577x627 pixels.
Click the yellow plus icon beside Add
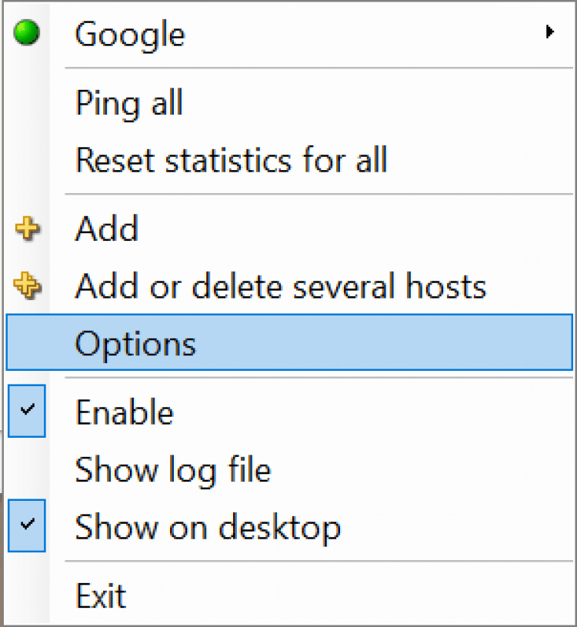click(x=27, y=228)
